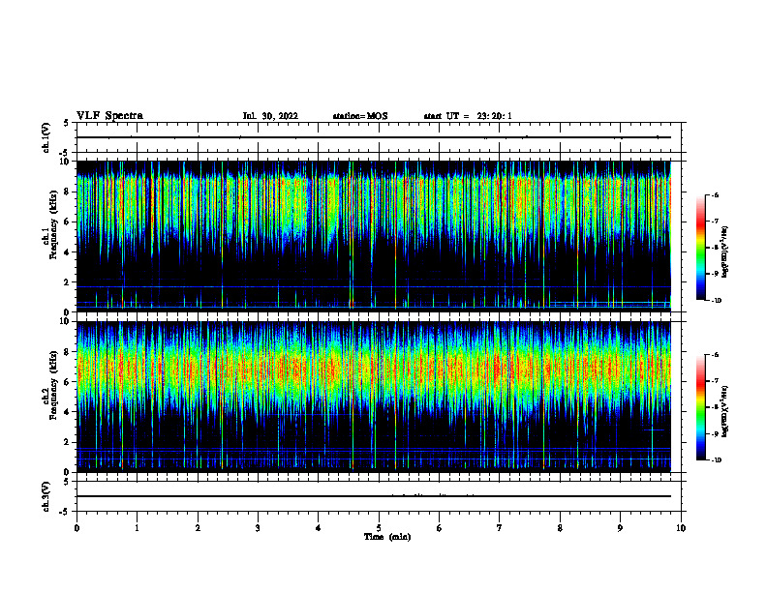The height and width of the screenshot is (592, 767).
Task: Select the "Jul 30, 2022" date text
Action: 270,116
